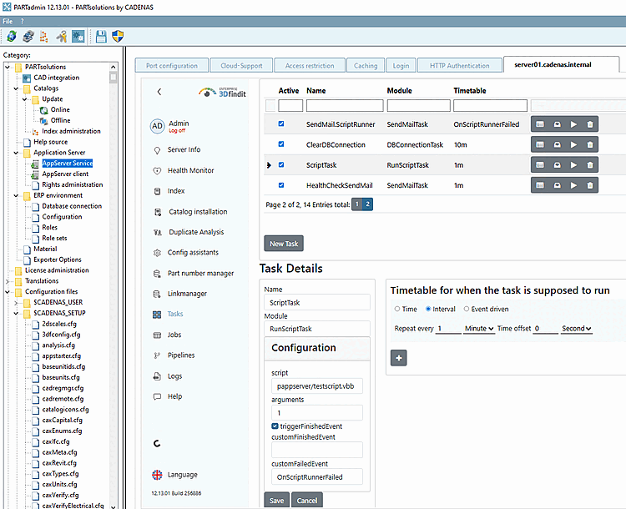Click the floppy disk save toolbar icon
This screenshot has width=626, height=509.
pyautogui.click(x=101, y=37)
